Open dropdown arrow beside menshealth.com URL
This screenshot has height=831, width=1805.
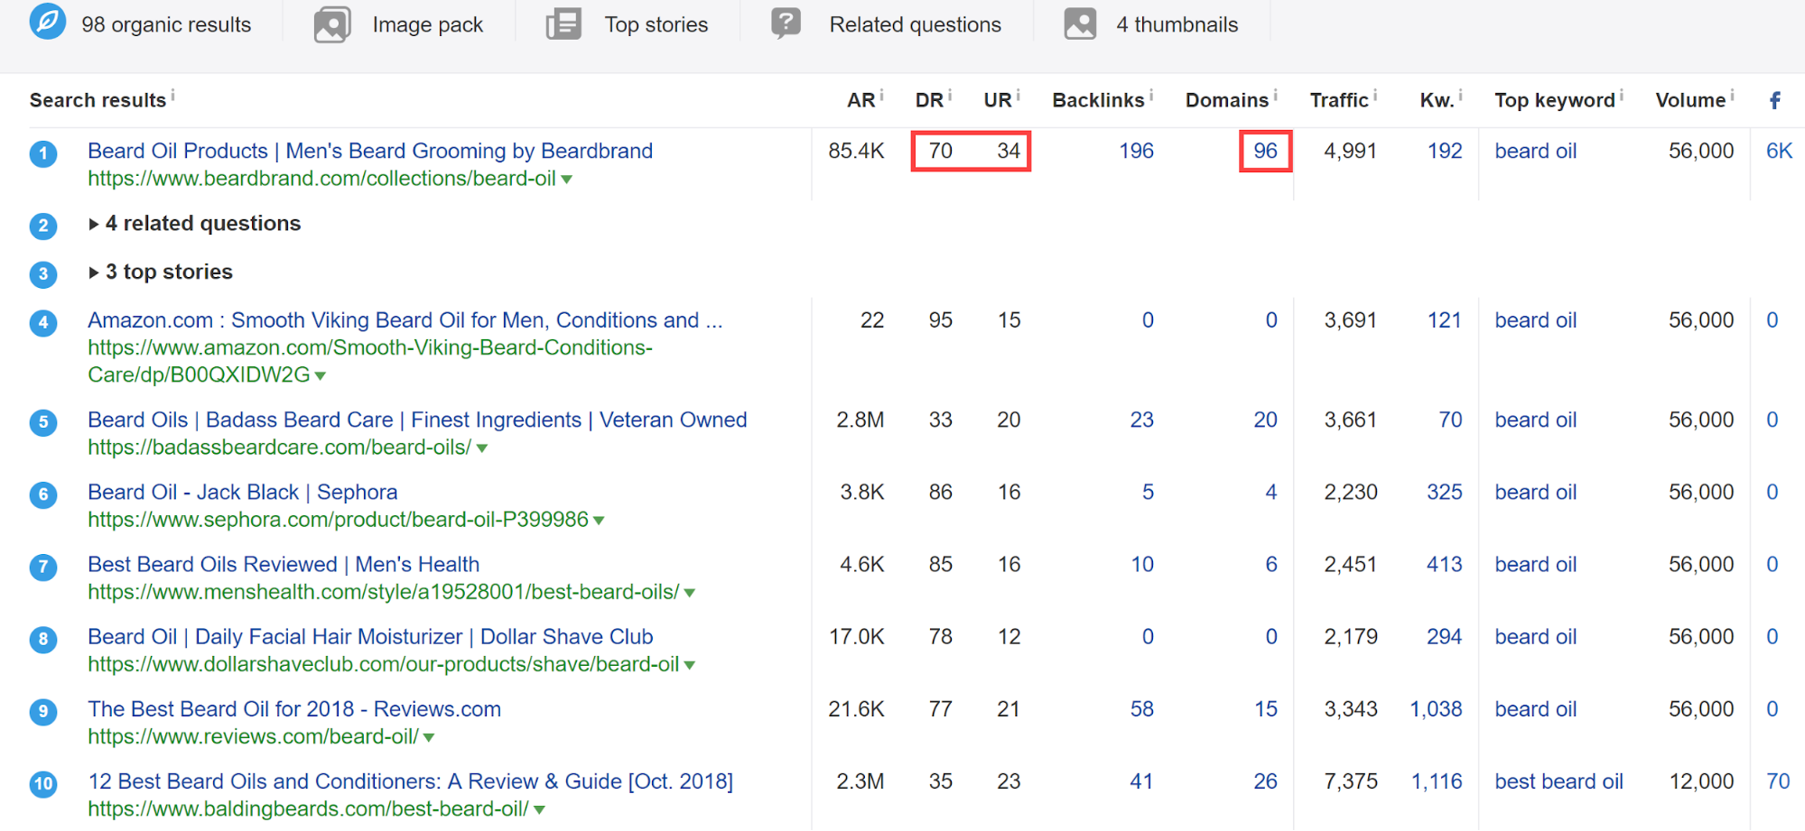point(689,593)
